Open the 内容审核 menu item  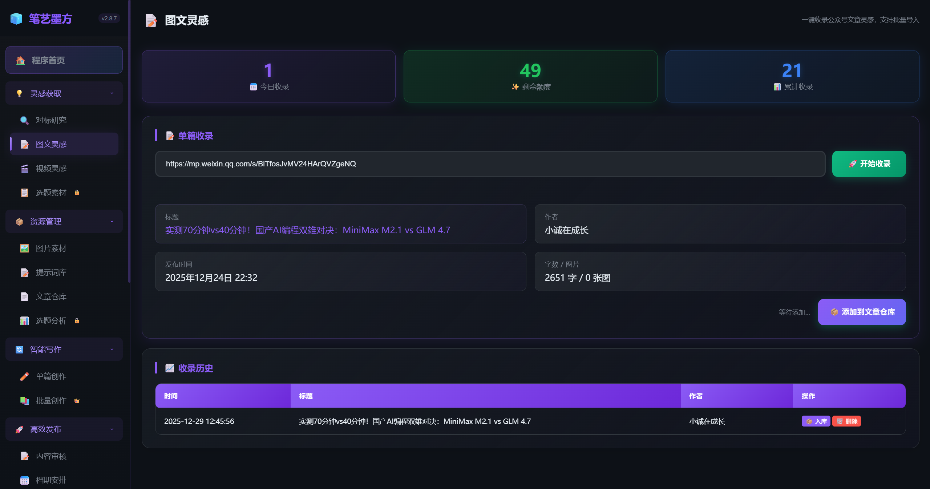(51, 456)
